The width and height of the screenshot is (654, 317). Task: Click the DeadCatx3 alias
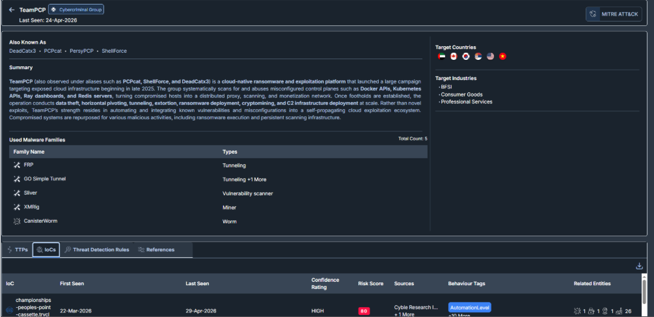click(x=23, y=51)
